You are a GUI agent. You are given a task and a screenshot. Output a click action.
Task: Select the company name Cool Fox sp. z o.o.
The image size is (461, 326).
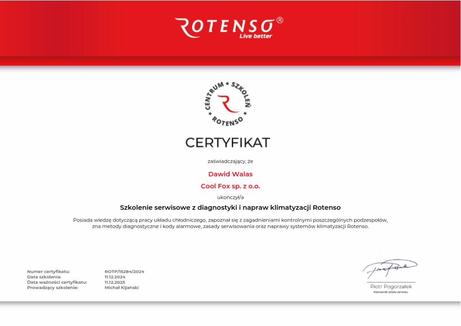[230, 186]
